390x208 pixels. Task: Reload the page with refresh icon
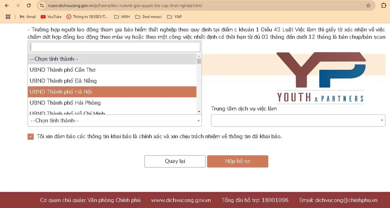pos(29,5)
